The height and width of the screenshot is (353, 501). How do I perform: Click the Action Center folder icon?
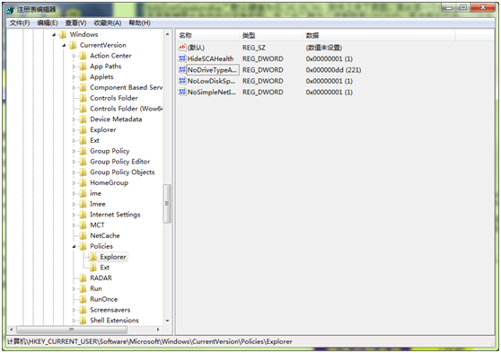tap(83, 56)
